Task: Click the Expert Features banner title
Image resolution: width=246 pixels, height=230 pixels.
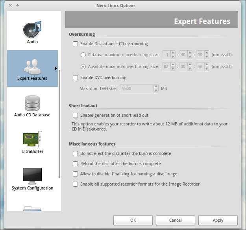Action: point(202,21)
